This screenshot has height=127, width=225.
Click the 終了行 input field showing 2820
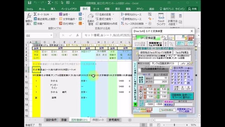[x=161, y=81]
